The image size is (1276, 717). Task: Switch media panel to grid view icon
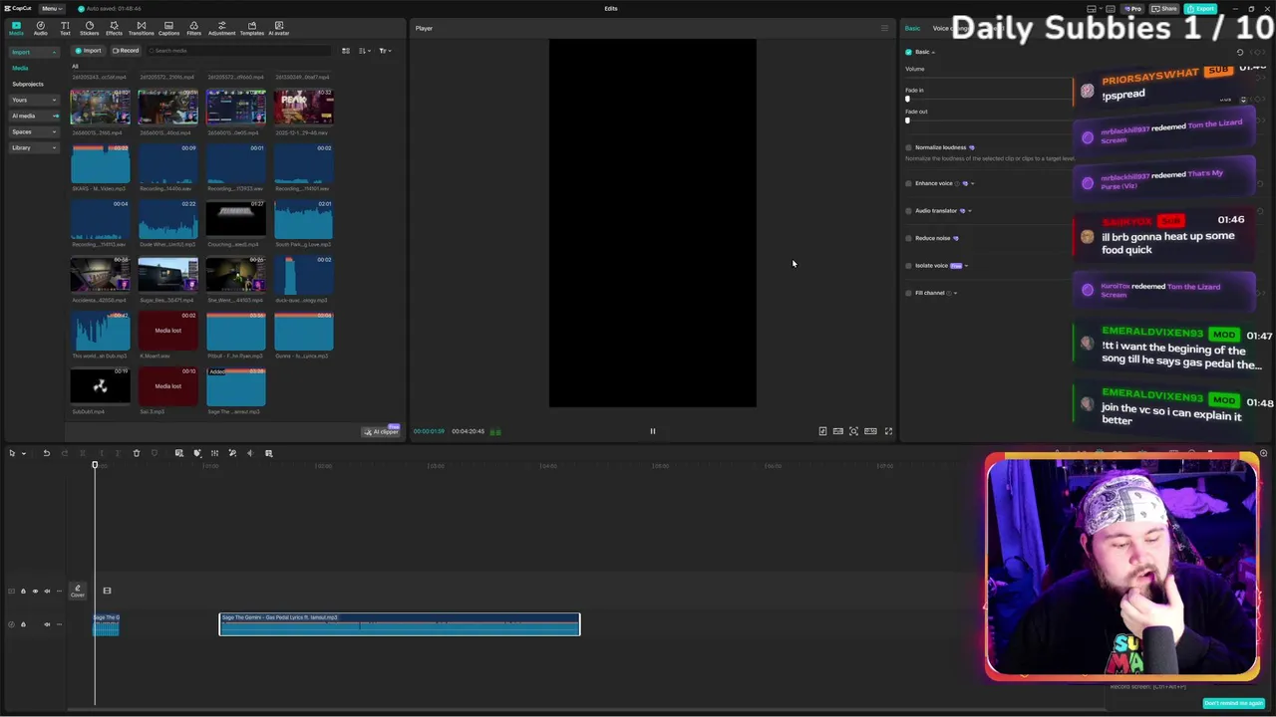click(x=346, y=51)
